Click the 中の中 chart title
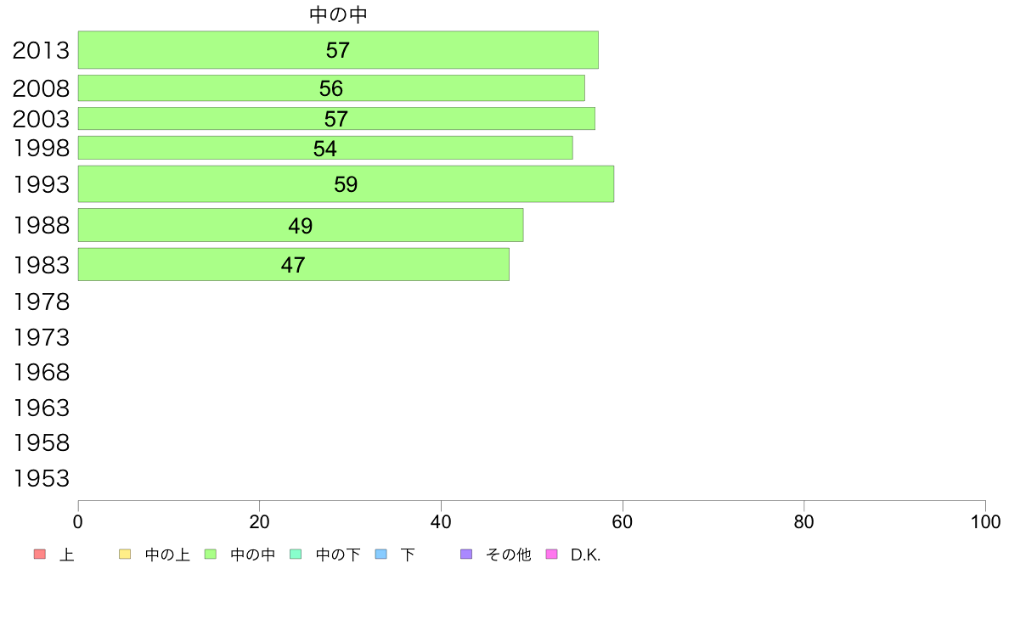 point(339,14)
